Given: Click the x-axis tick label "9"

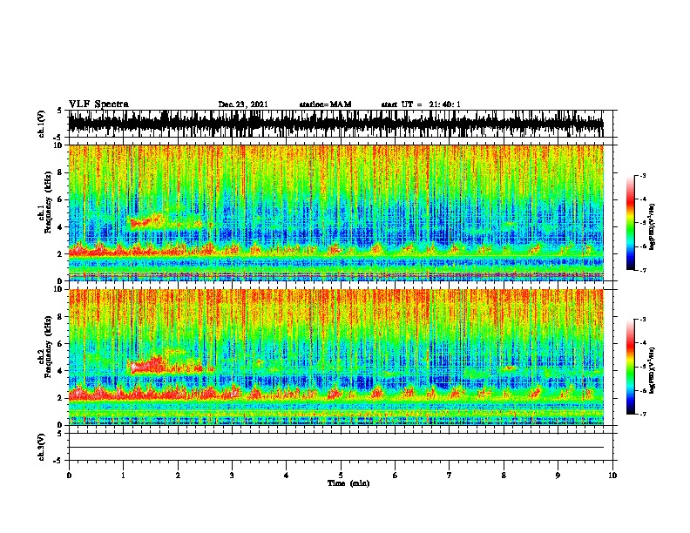Looking at the screenshot, I should (x=558, y=476).
